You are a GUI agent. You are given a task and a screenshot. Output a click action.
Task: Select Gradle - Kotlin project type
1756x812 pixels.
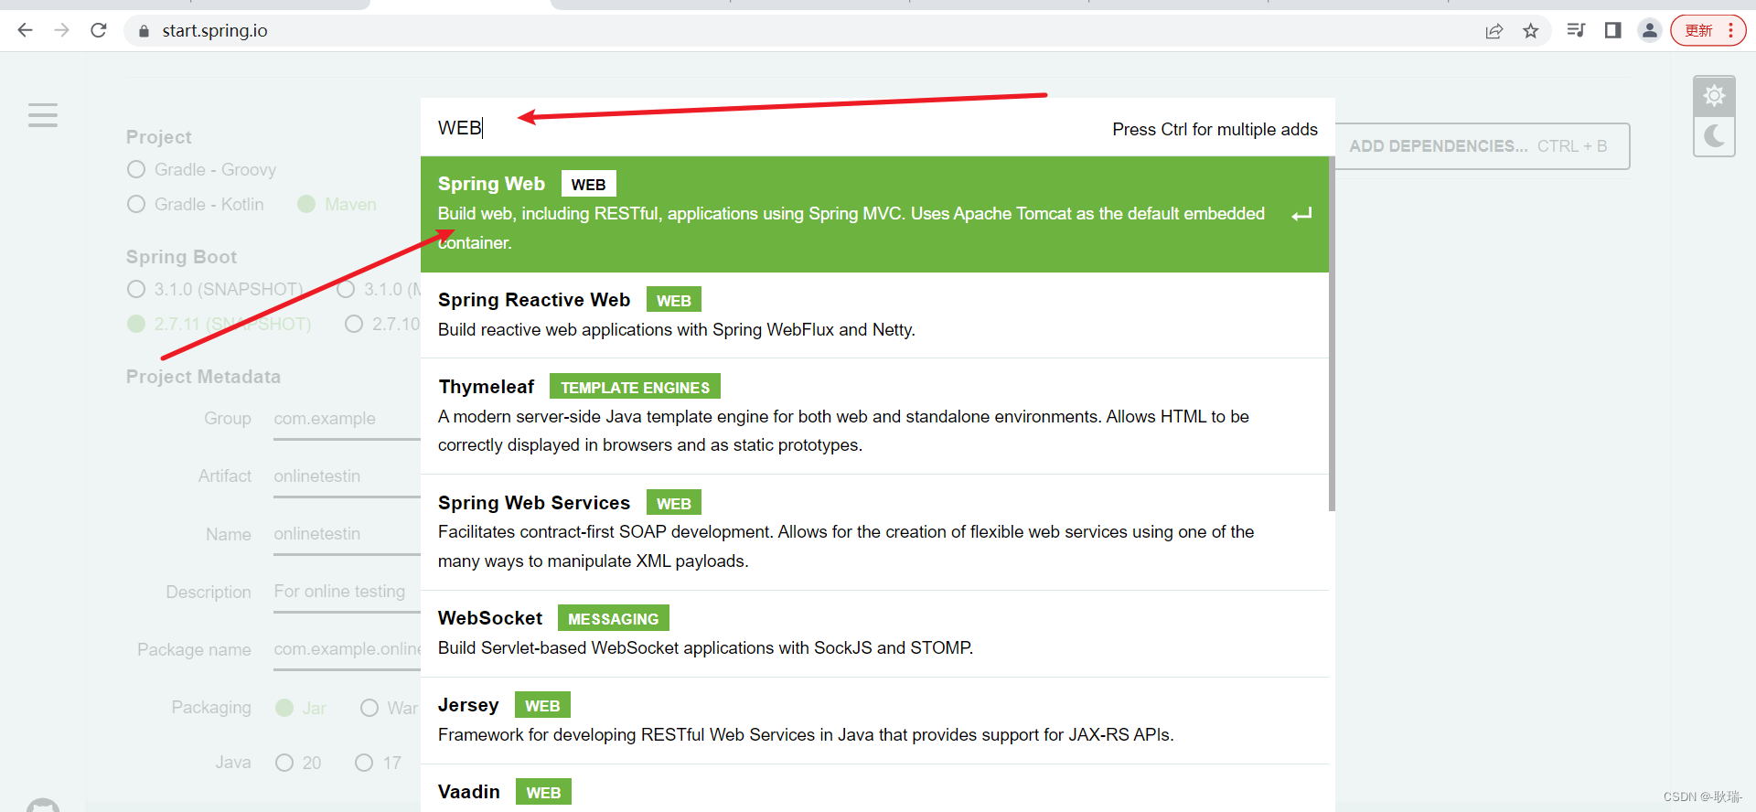point(196,205)
